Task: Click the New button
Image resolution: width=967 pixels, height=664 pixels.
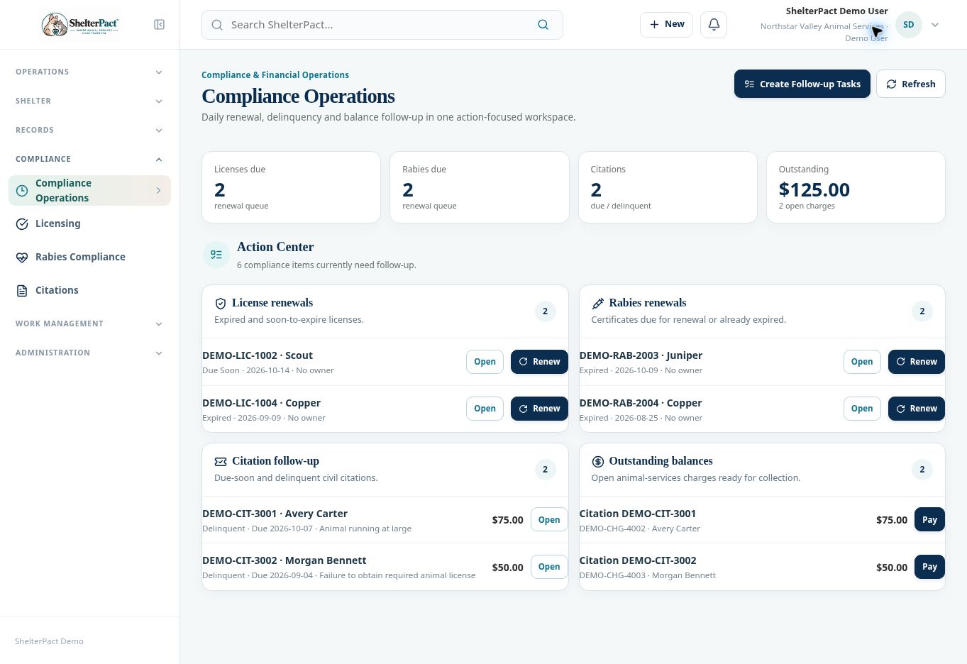Action: point(666,25)
